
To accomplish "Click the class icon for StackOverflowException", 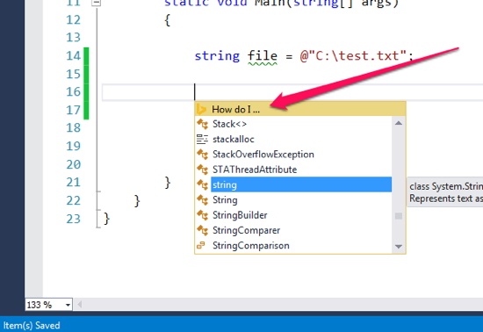I will pyautogui.click(x=202, y=154).
